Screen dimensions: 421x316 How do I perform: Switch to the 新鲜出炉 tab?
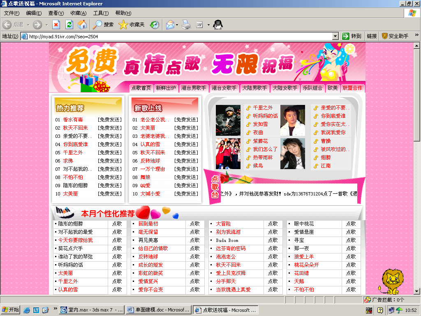pyautogui.click(x=166, y=88)
